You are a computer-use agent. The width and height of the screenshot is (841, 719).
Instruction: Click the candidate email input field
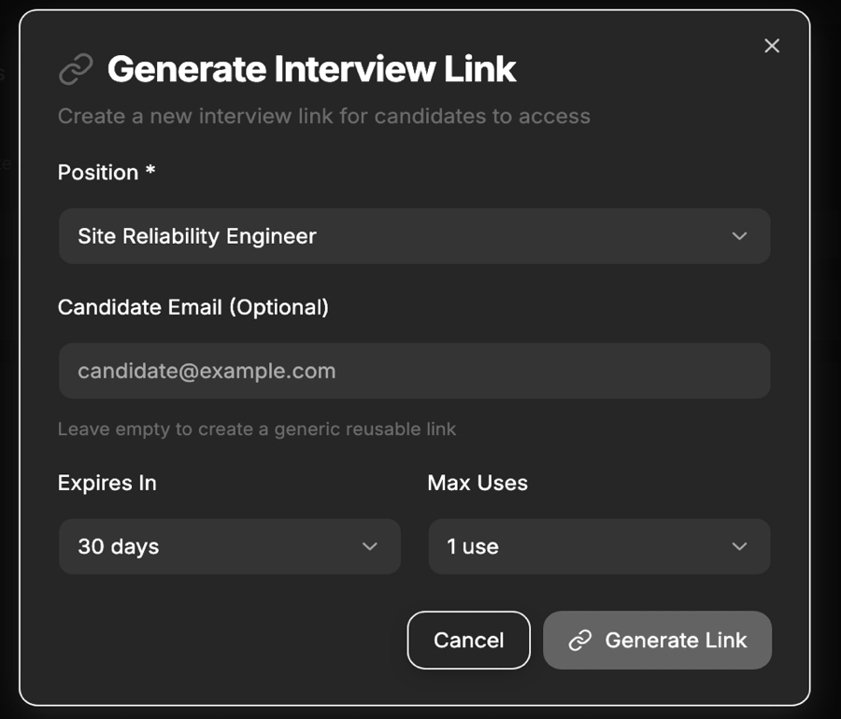click(414, 371)
